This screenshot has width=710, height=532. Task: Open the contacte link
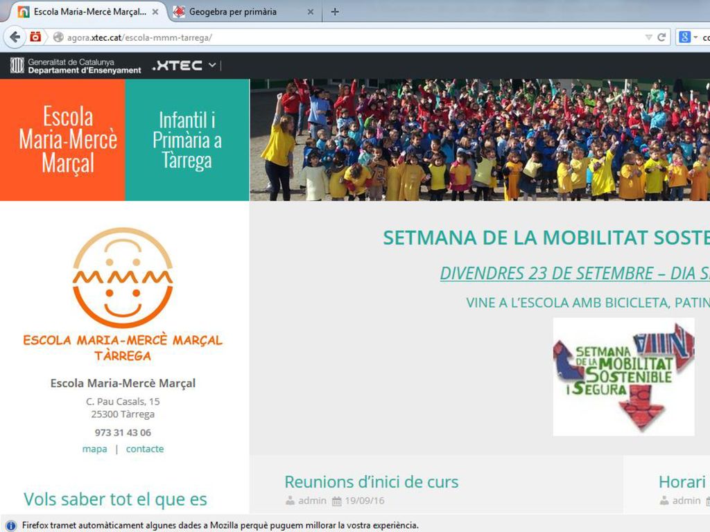click(145, 449)
